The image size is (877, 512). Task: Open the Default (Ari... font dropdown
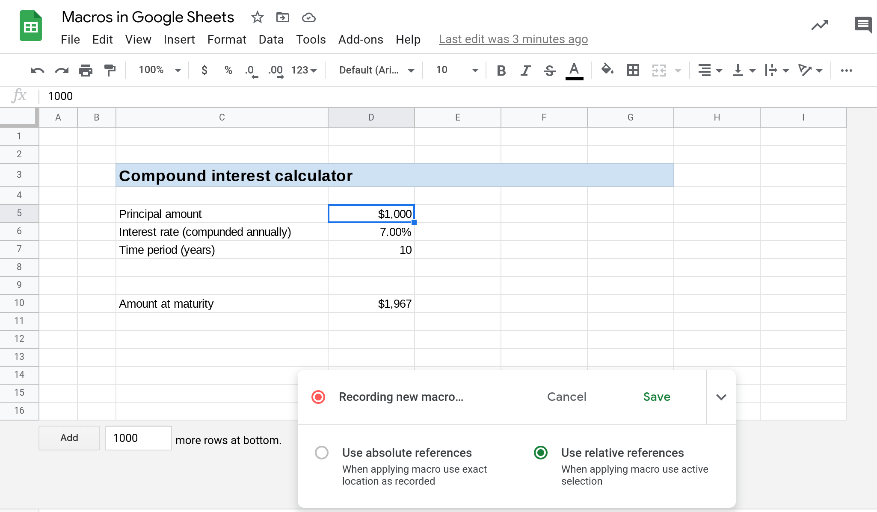(376, 70)
